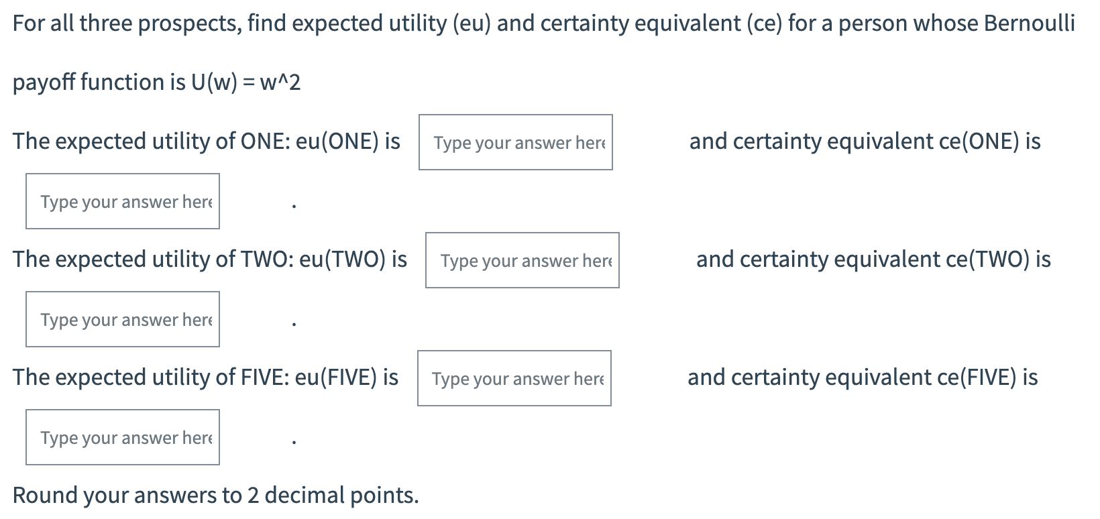This screenshot has width=1100, height=519.
Task: Click the expected utility of TWO label
Action: pyautogui.click(x=211, y=259)
